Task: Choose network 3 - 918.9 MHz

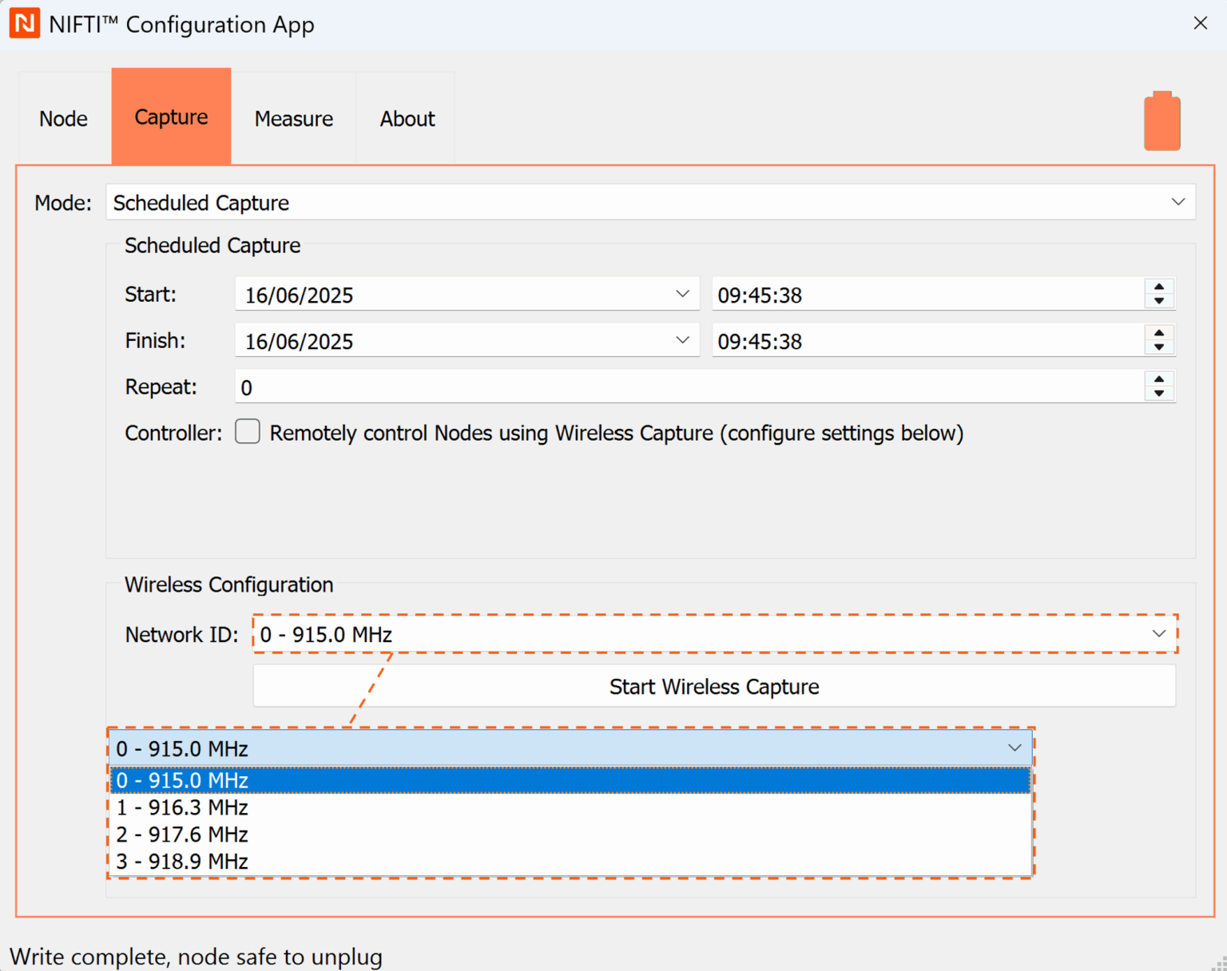Action: click(x=570, y=862)
